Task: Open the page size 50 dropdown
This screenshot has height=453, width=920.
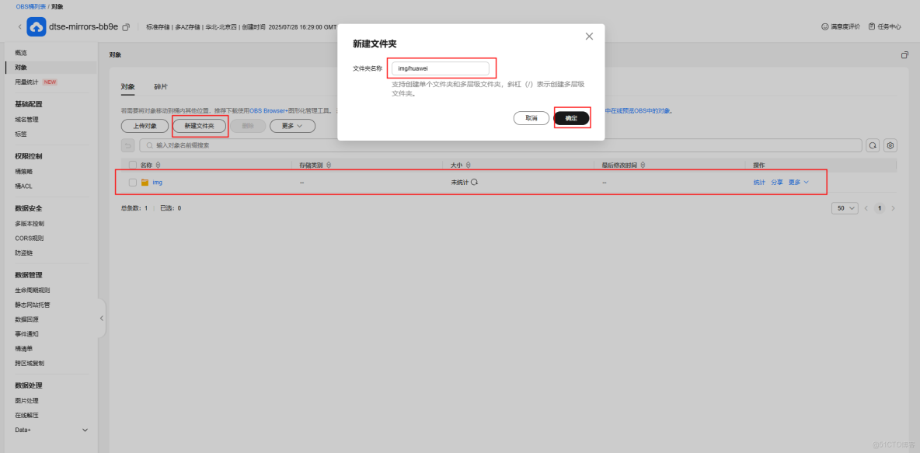Action: pyautogui.click(x=844, y=207)
